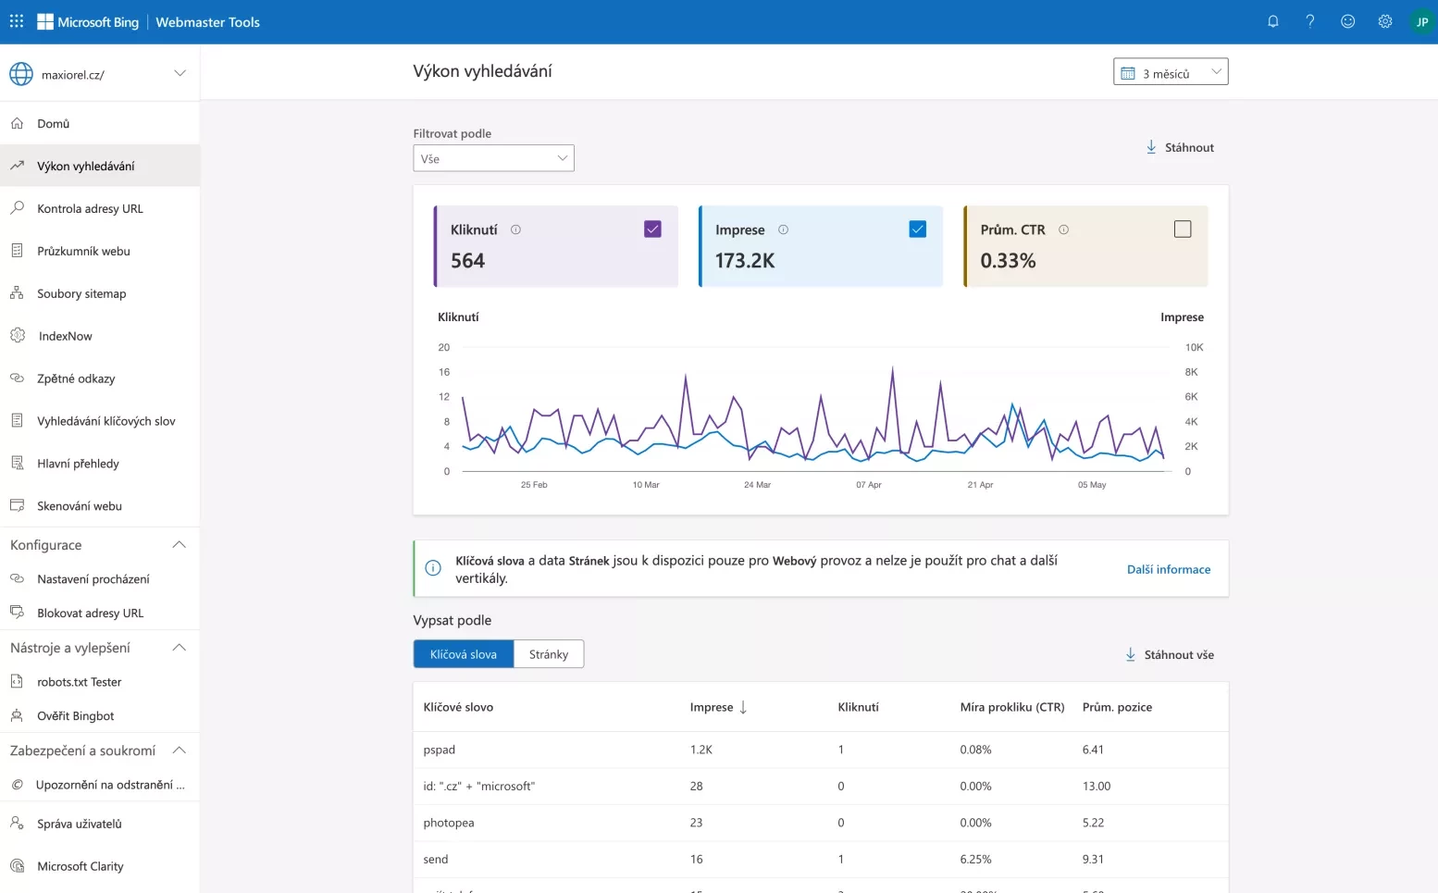Screen dimensions: 1438x893
Task: Expand the maxiorel.cz site selector
Action: [180, 73]
